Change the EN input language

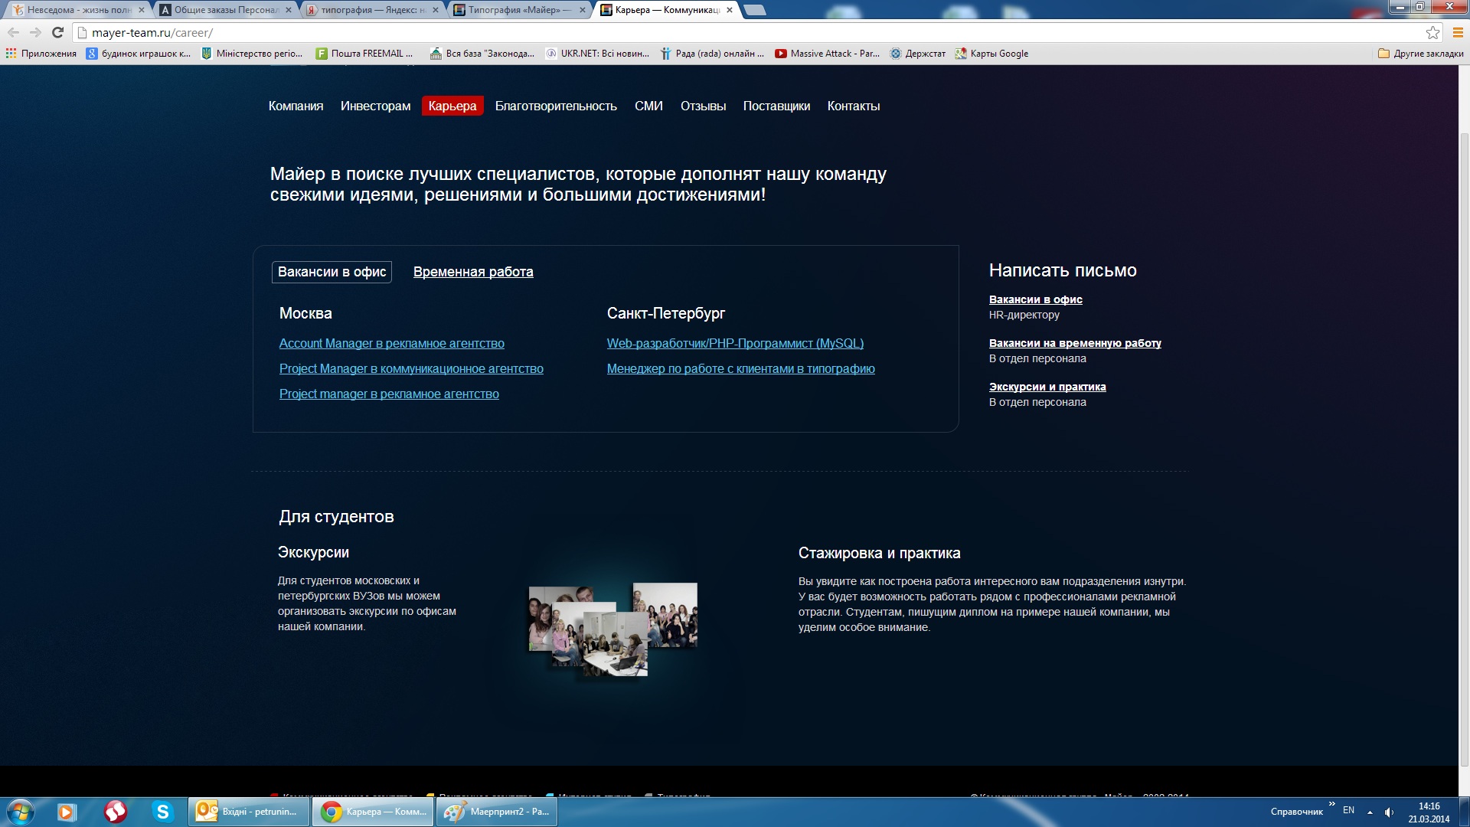tap(1348, 810)
